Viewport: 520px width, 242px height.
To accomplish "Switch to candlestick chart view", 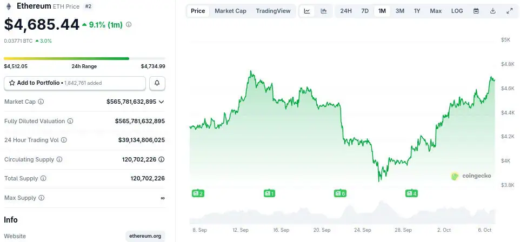I will pyautogui.click(x=324, y=11).
